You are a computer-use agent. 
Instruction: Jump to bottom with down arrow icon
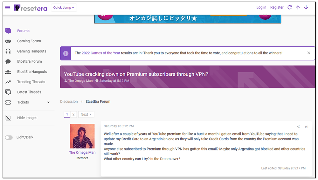click(x=306, y=7)
